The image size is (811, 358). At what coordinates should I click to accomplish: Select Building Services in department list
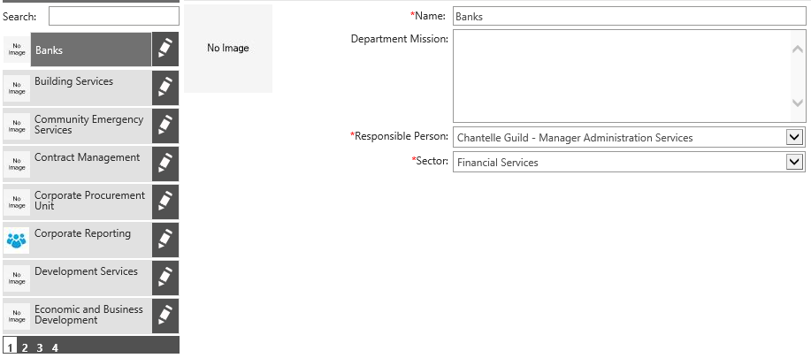(x=88, y=88)
